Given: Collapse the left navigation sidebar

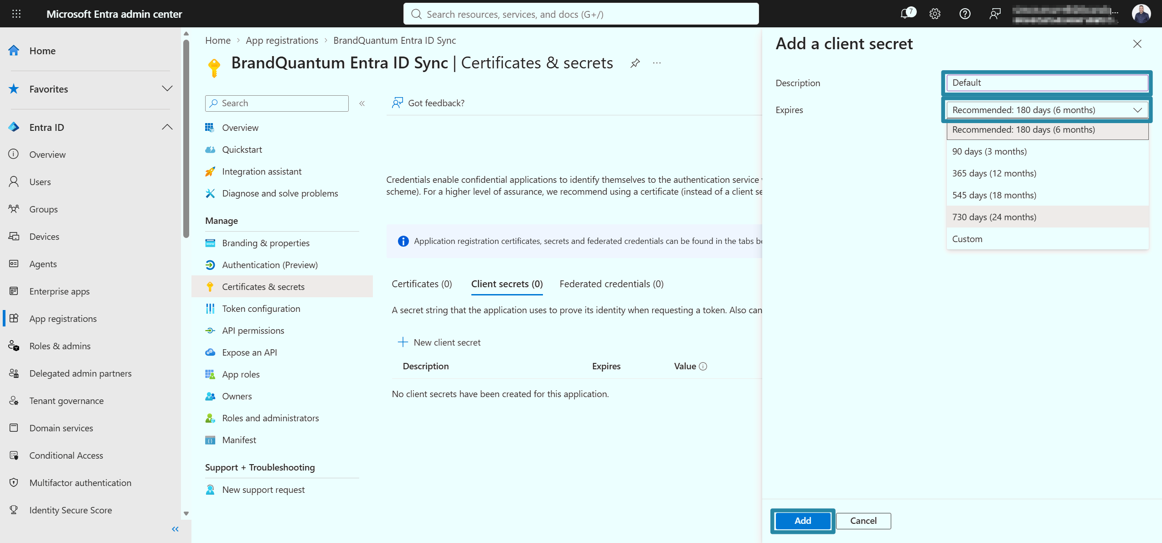Looking at the screenshot, I should 175,529.
